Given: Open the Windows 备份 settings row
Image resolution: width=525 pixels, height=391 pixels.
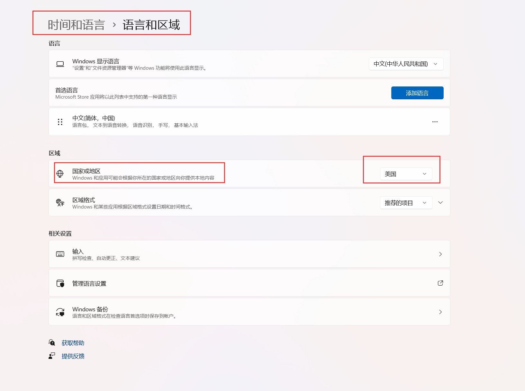Looking at the screenshot, I should (249, 312).
